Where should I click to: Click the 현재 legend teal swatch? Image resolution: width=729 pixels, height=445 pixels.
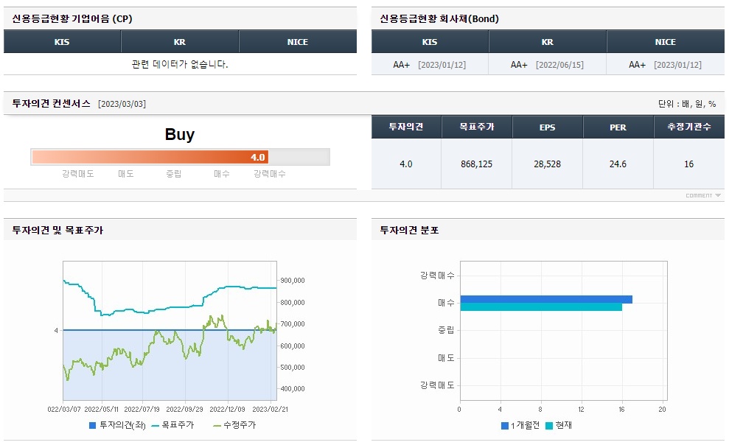549,426
